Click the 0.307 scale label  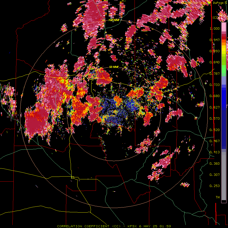pos(215,175)
